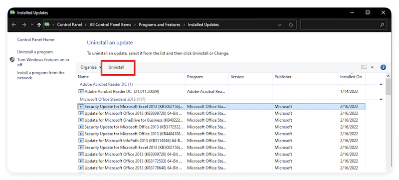The image size is (399, 180).
Task: Open recent locations dropdown arrow
Action: coord(32,24)
